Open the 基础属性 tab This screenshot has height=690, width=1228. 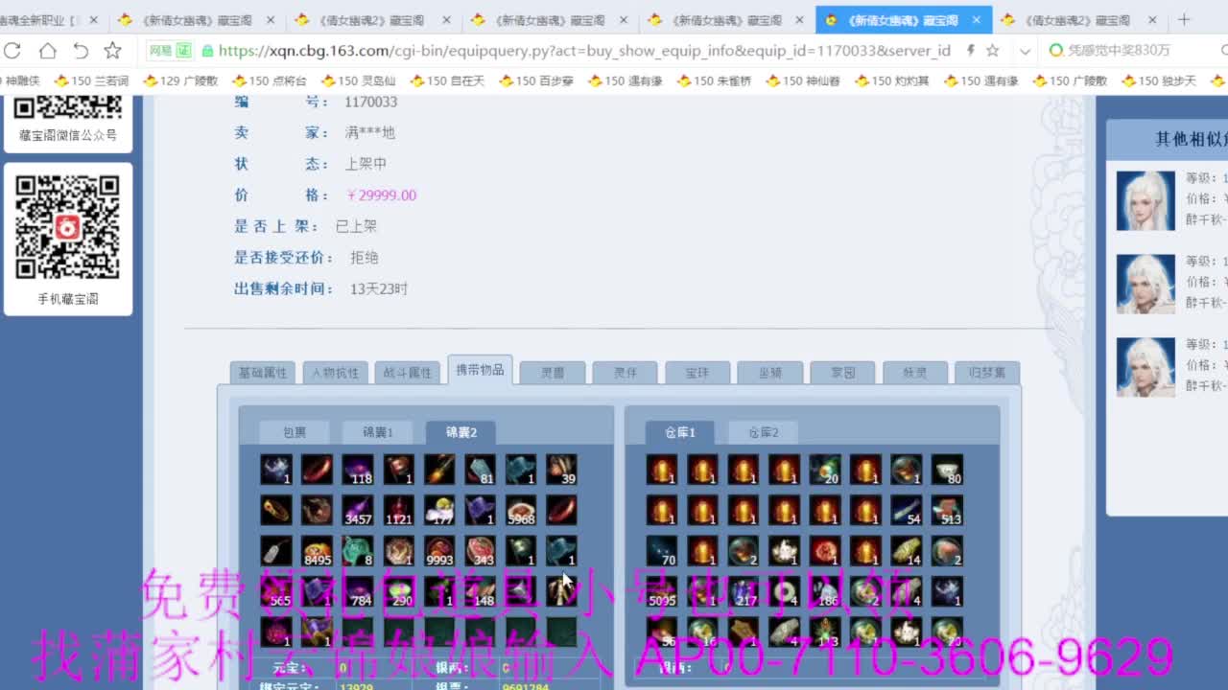coord(263,373)
